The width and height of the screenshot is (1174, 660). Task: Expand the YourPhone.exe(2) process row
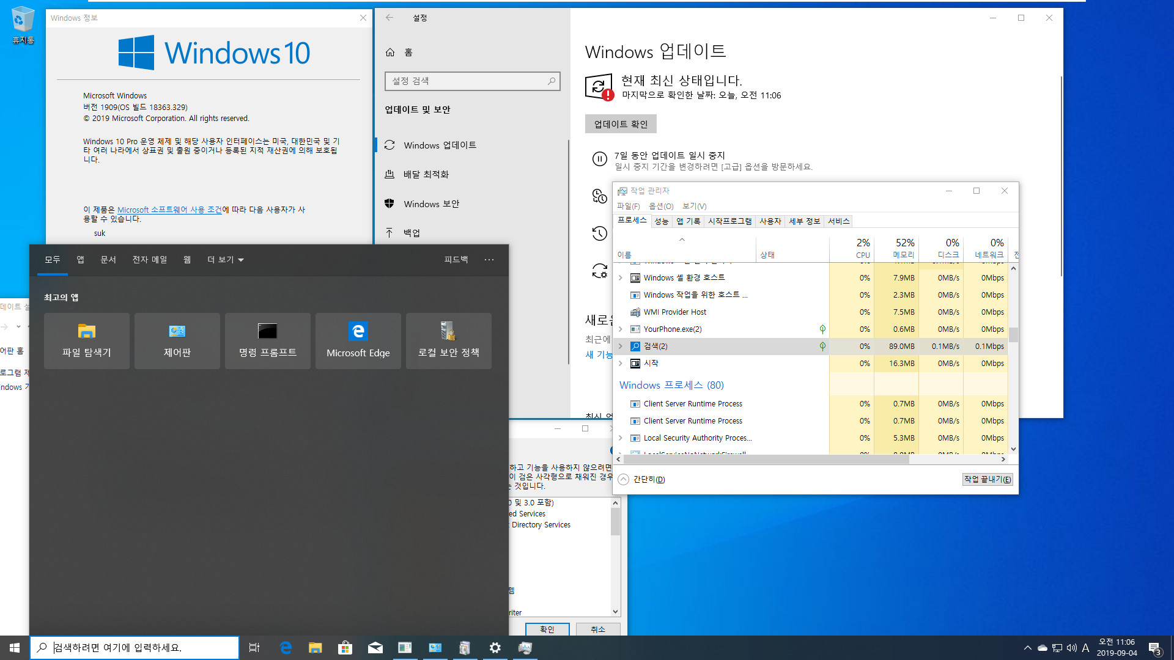pos(621,329)
